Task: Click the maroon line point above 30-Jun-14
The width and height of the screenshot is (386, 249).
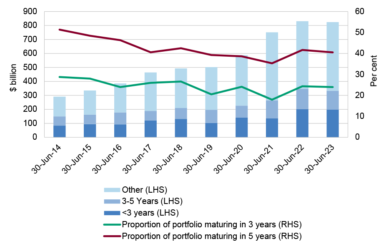Action: [x=60, y=30]
